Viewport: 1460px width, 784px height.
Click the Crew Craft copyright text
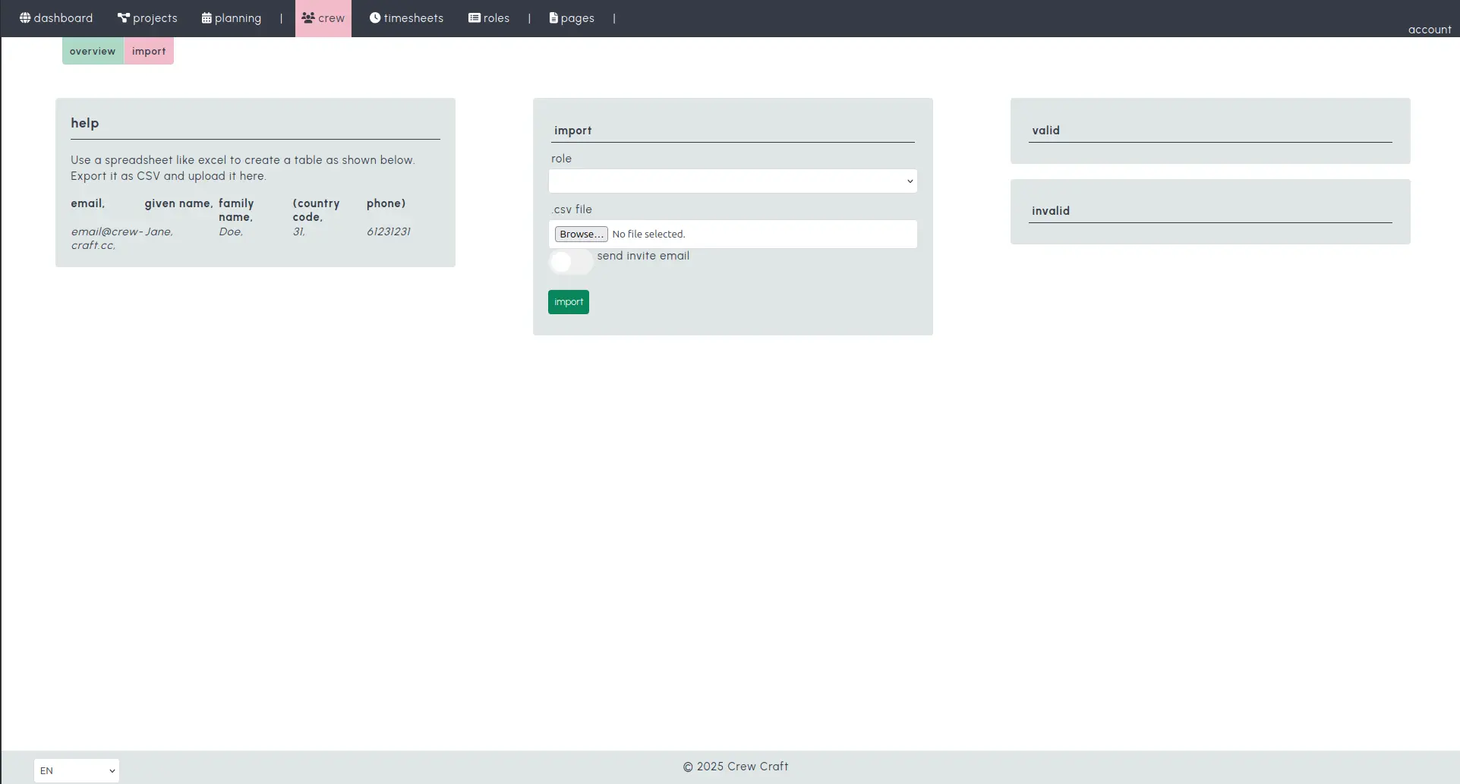pyautogui.click(x=734, y=766)
